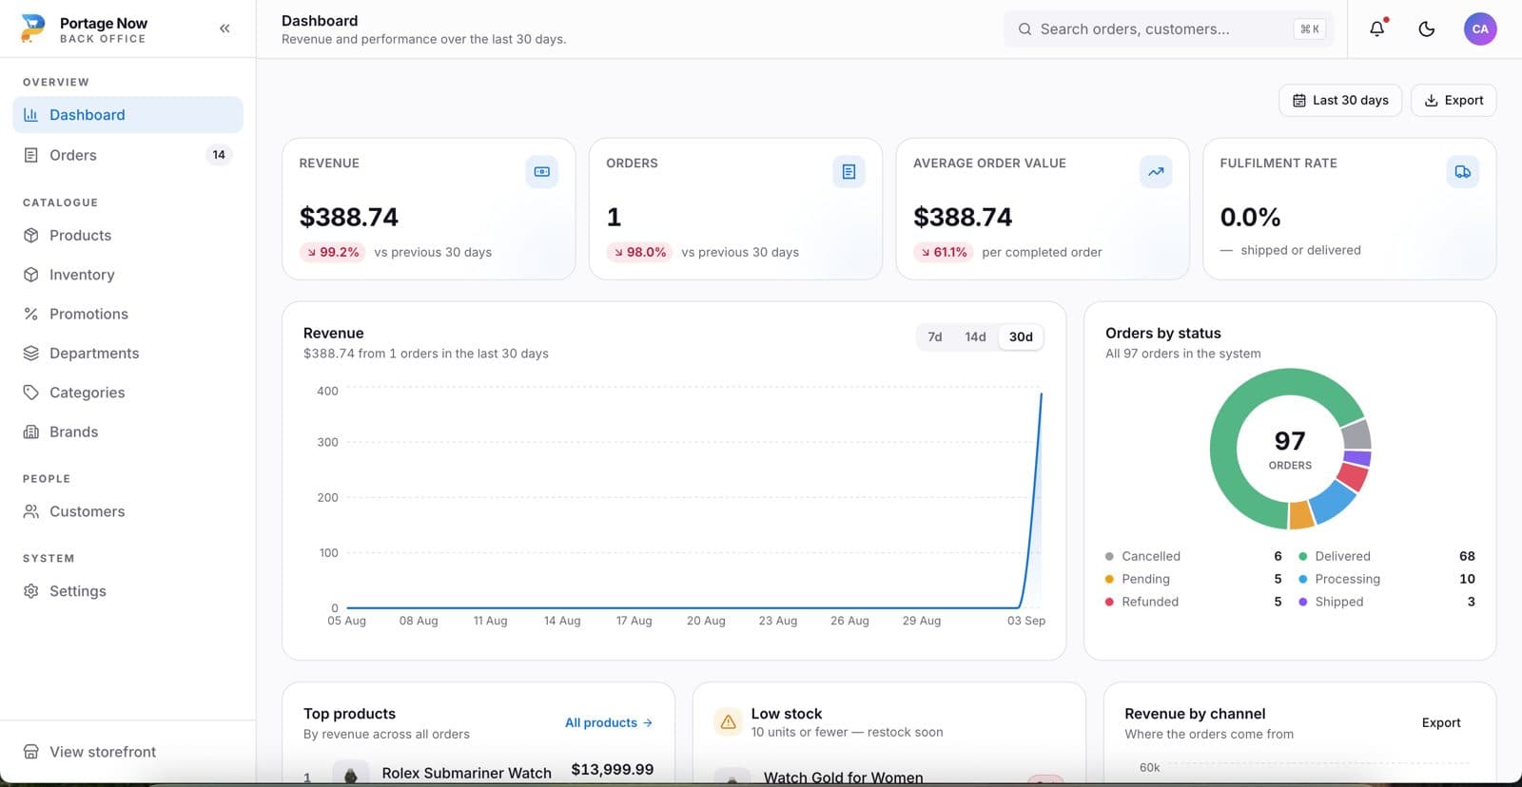Switch revenue chart to 7d

(935, 336)
